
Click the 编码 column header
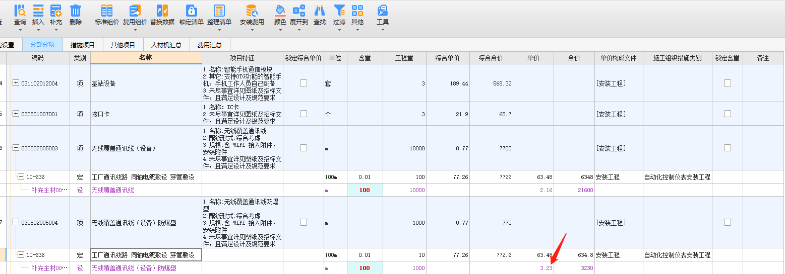[x=38, y=58]
